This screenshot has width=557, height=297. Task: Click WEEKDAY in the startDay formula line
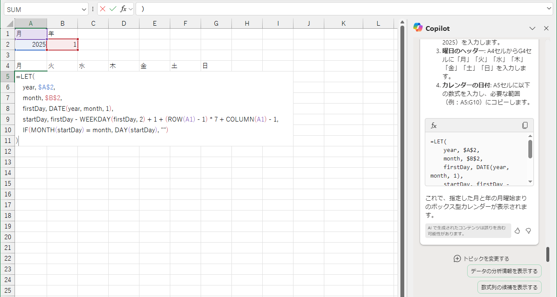tap(95, 119)
